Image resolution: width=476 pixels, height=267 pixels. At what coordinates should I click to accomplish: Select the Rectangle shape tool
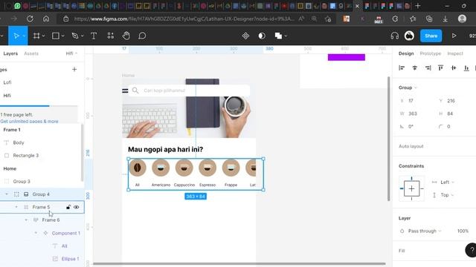56,36
